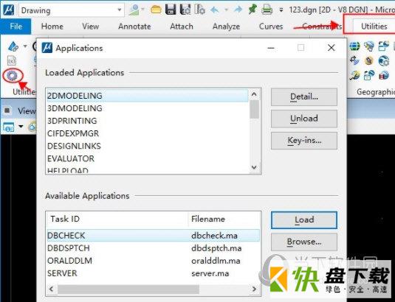Select CIFDEXPMGR in Loaded Applications
The height and width of the screenshot is (302, 395).
(148, 133)
